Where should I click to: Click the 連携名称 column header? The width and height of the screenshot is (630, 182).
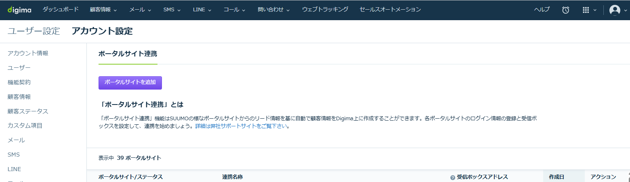point(232,177)
